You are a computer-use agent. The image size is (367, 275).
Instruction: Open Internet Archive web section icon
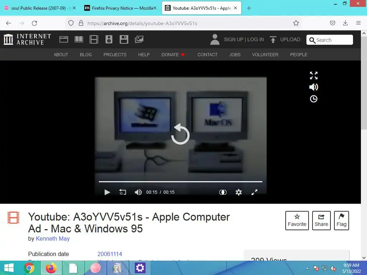(x=64, y=39)
